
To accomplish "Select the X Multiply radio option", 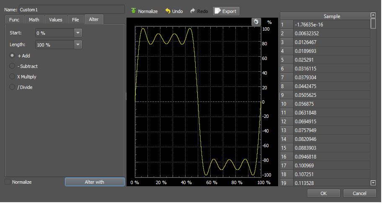I will coord(12,77).
